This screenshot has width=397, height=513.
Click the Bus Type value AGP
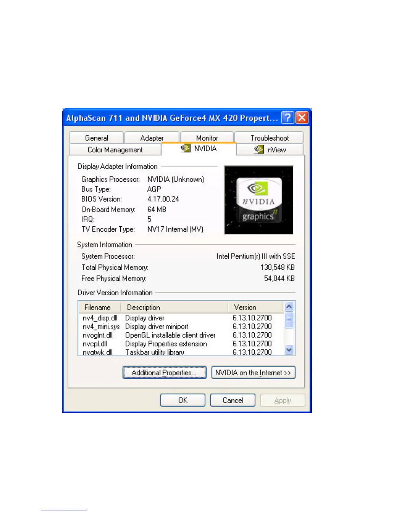tap(154, 189)
